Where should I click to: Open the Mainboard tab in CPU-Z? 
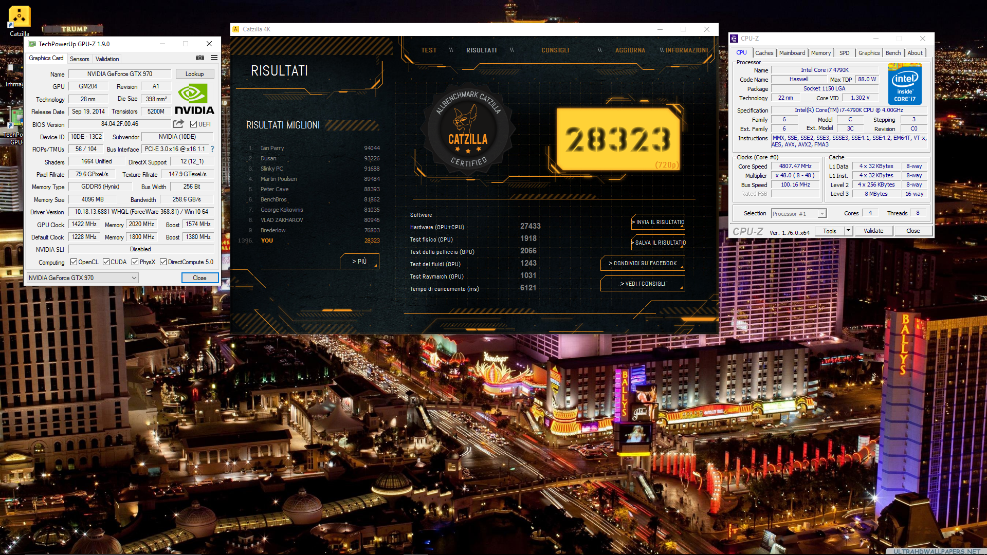(792, 53)
